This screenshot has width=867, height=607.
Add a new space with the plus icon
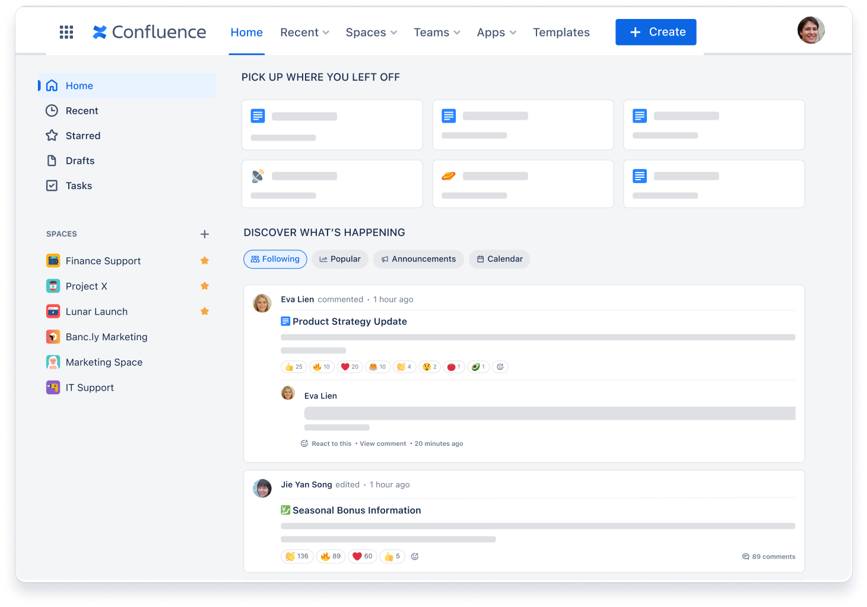point(205,234)
